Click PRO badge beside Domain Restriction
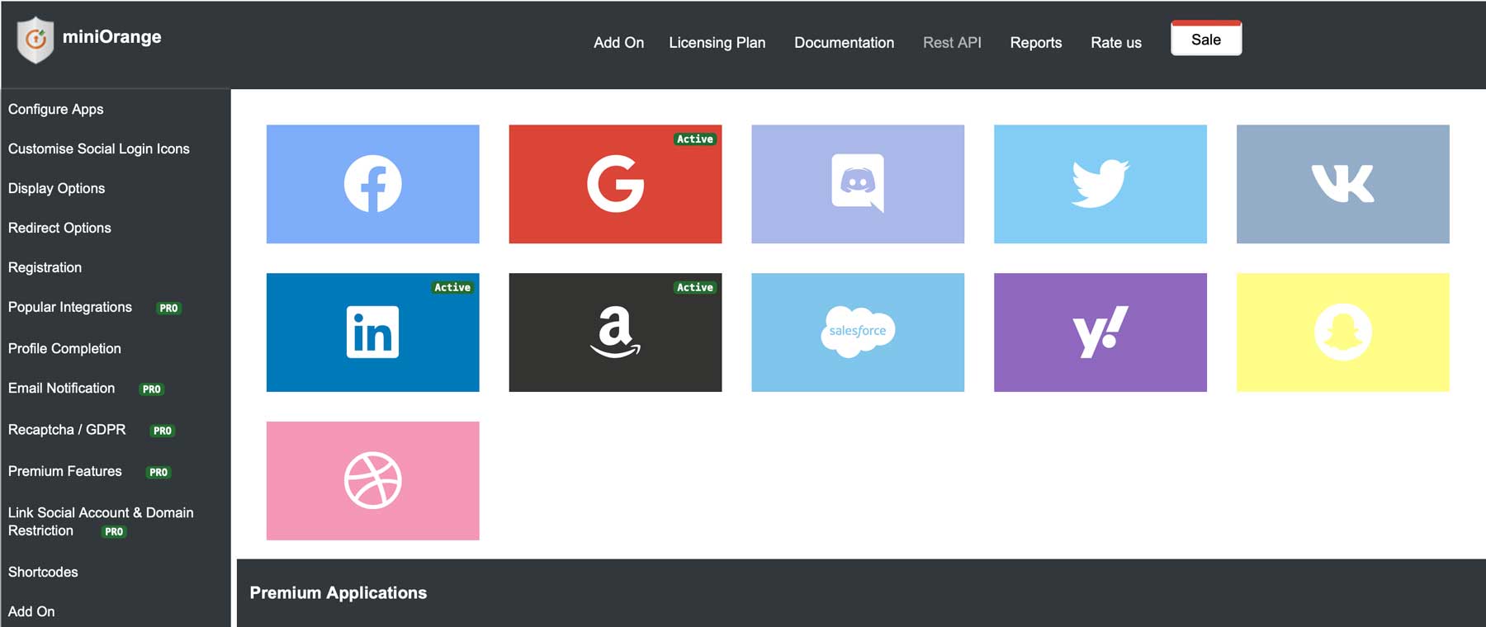Screen dimensions: 1486x627 114,532
